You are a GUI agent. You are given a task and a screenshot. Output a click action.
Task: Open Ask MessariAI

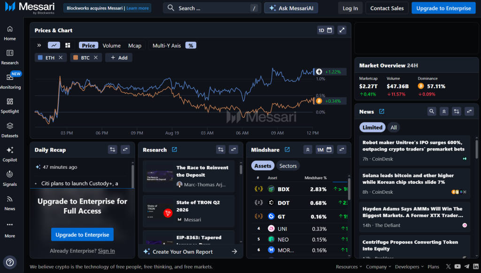coord(291,8)
